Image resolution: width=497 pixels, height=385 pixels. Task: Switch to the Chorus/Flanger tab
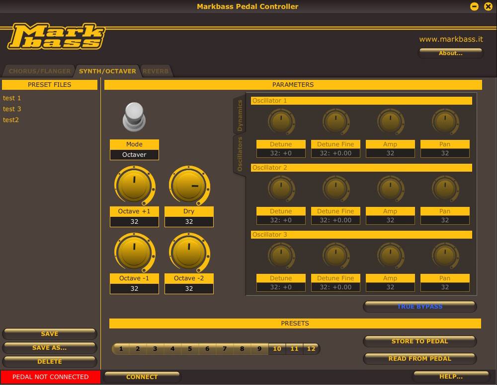[x=40, y=71]
